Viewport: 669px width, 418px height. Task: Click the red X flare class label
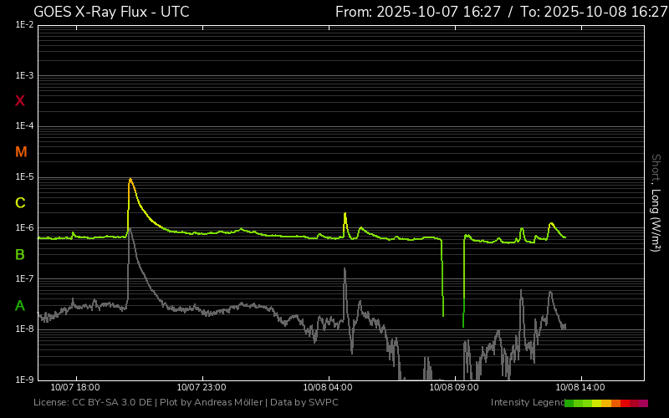click(x=19, y=101)
